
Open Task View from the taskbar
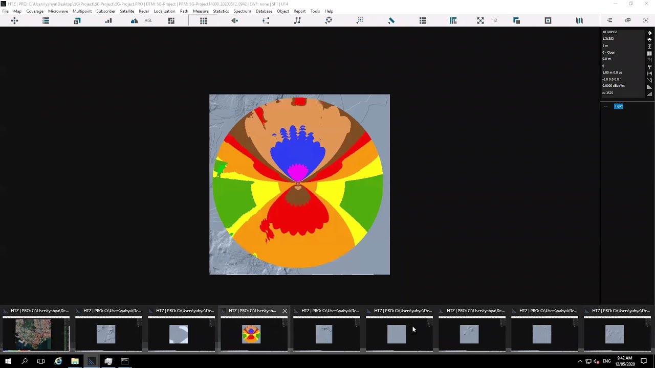click(x=41, y=361)
